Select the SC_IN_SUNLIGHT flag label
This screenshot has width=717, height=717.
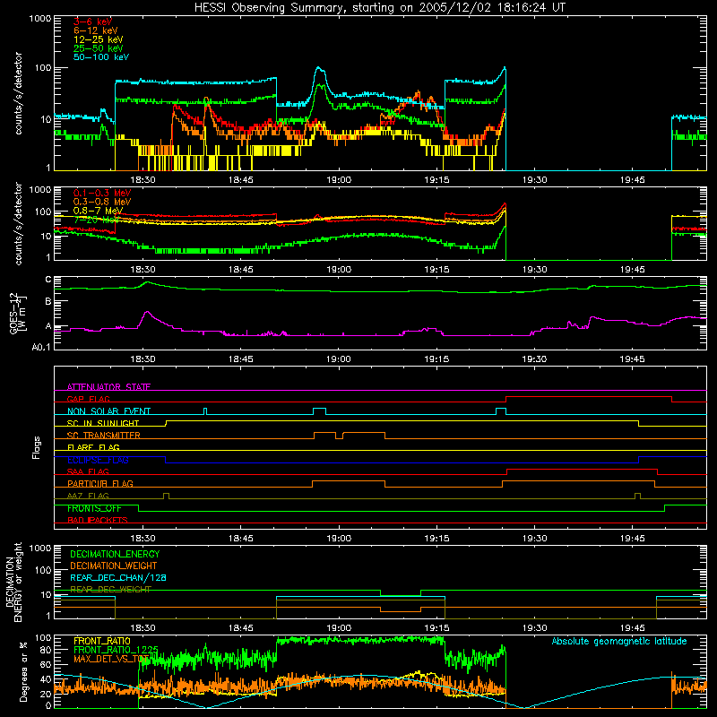click(x=103, y=423)
